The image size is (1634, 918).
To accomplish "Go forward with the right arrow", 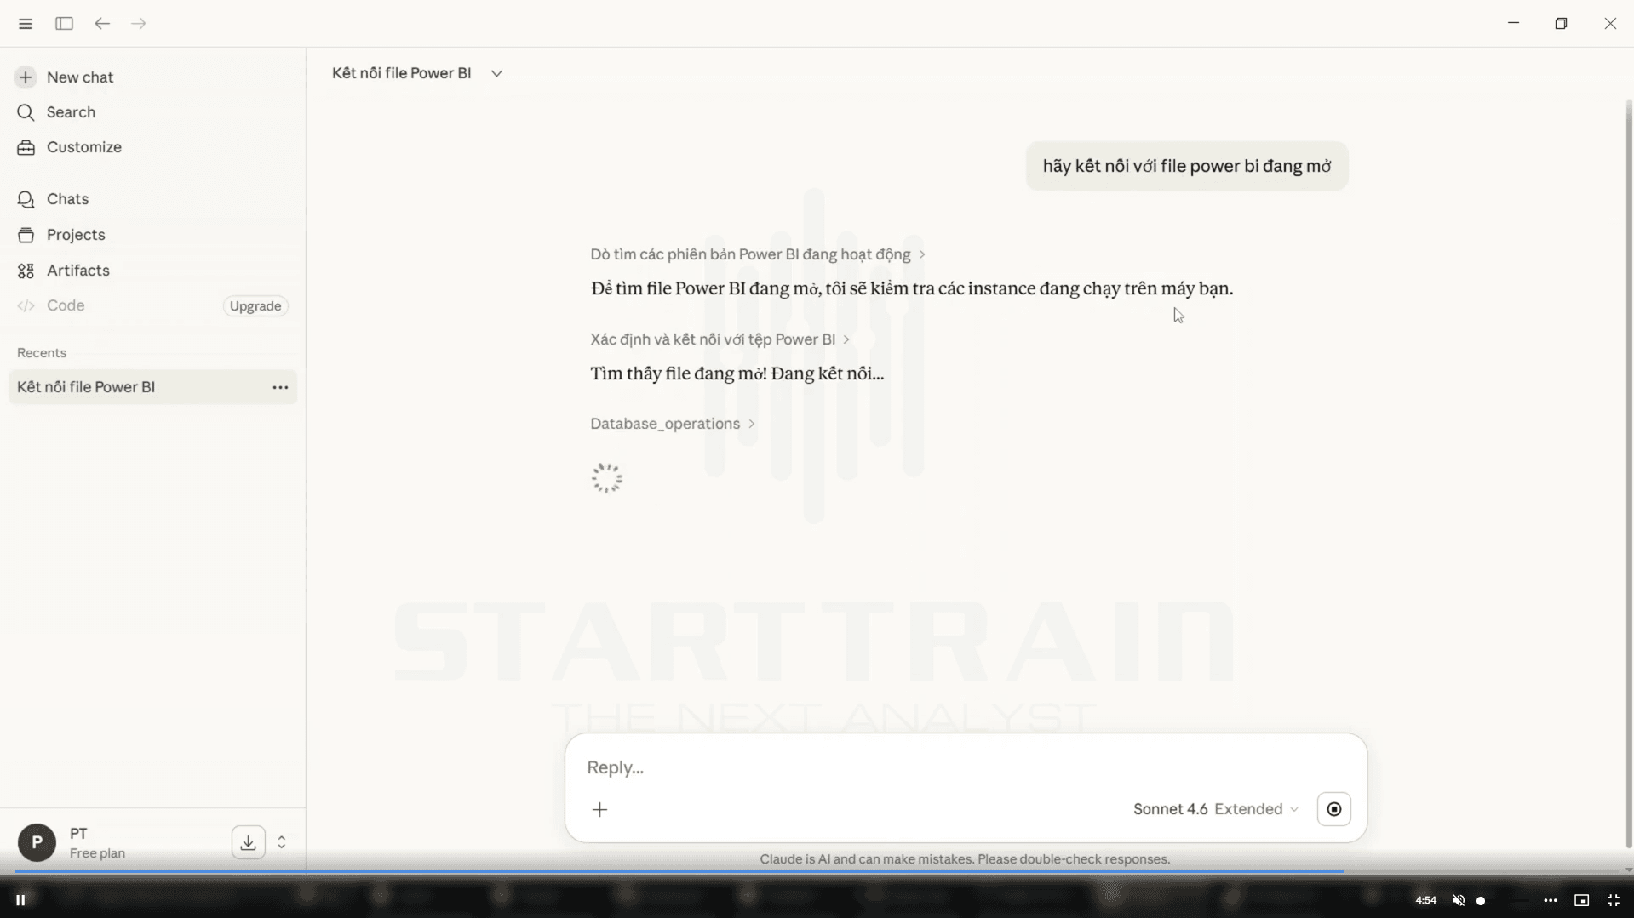I will point(139,24).
